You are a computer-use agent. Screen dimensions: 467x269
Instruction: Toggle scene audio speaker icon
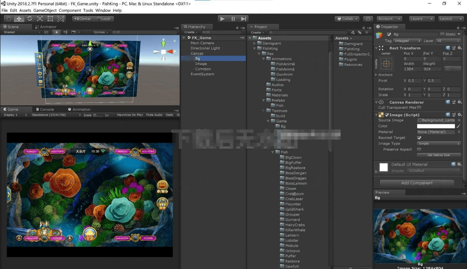tap(65, 32)
